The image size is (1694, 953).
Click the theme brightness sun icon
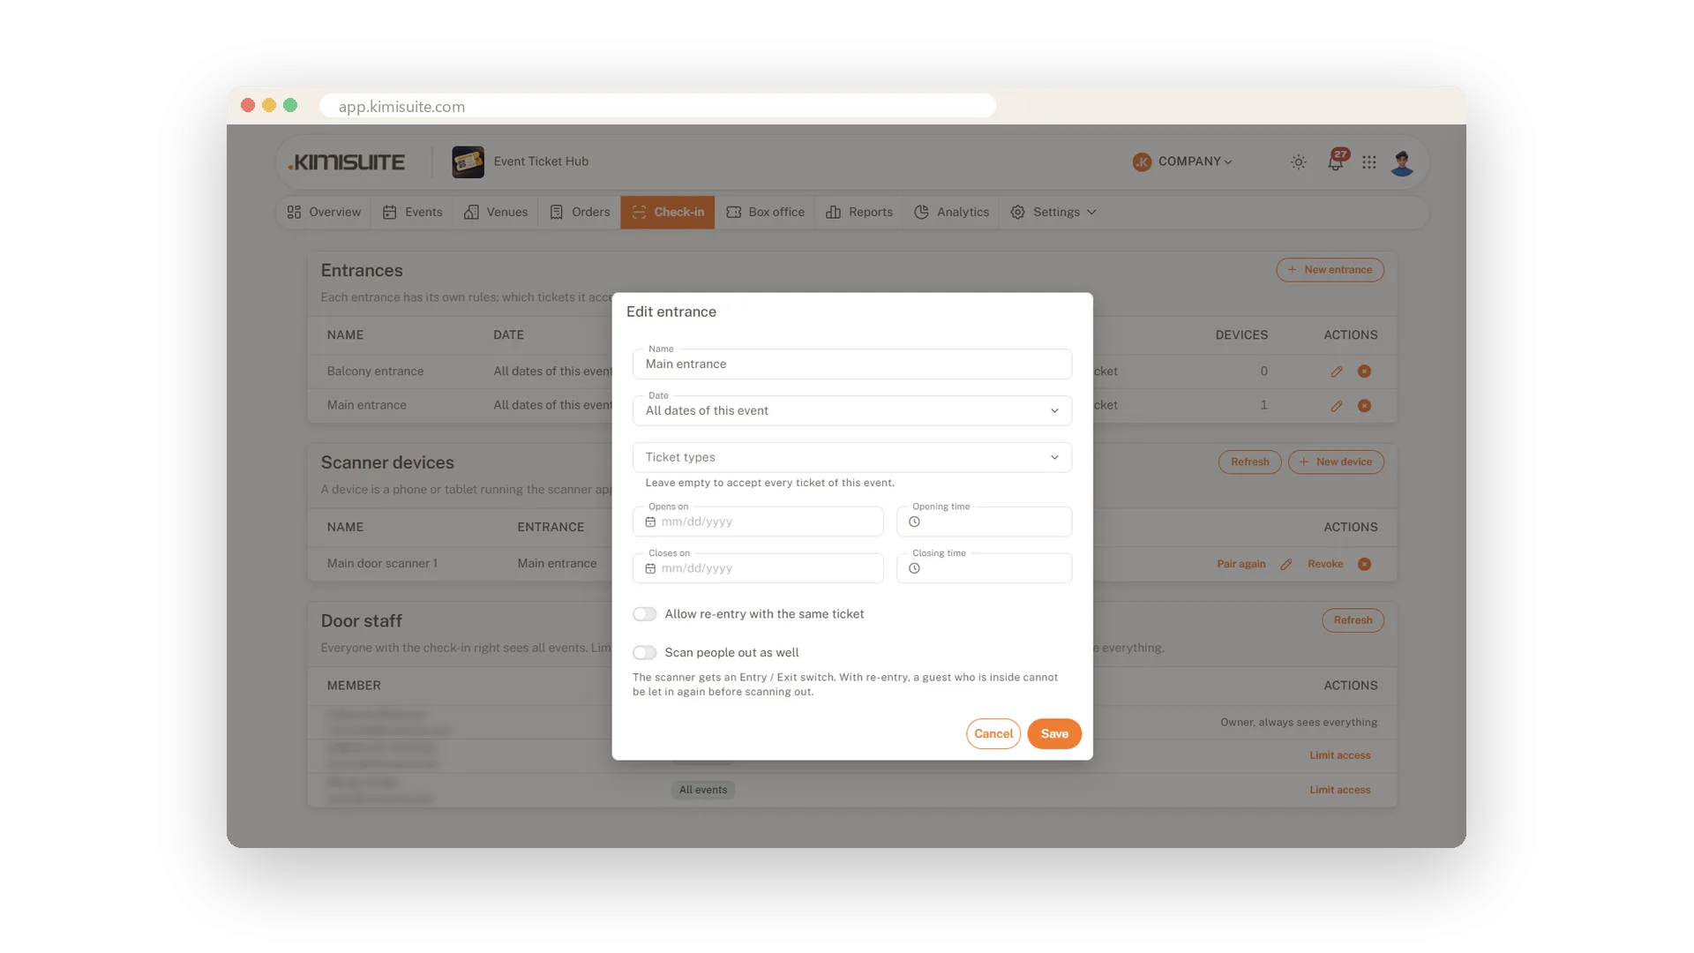[x=1298, y=162]
